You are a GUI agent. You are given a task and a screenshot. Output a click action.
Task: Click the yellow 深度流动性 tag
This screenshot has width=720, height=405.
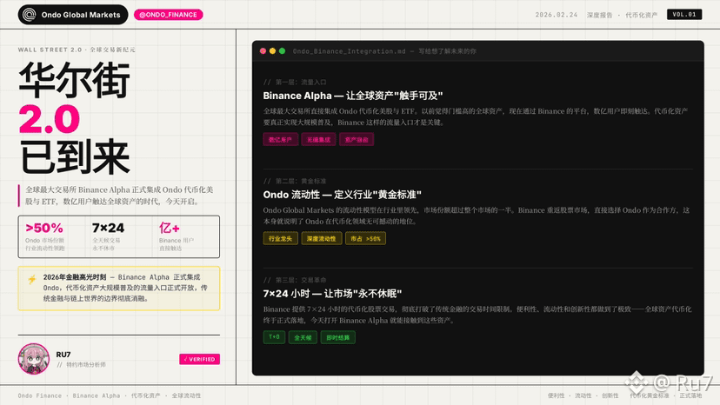click(322, 238)
